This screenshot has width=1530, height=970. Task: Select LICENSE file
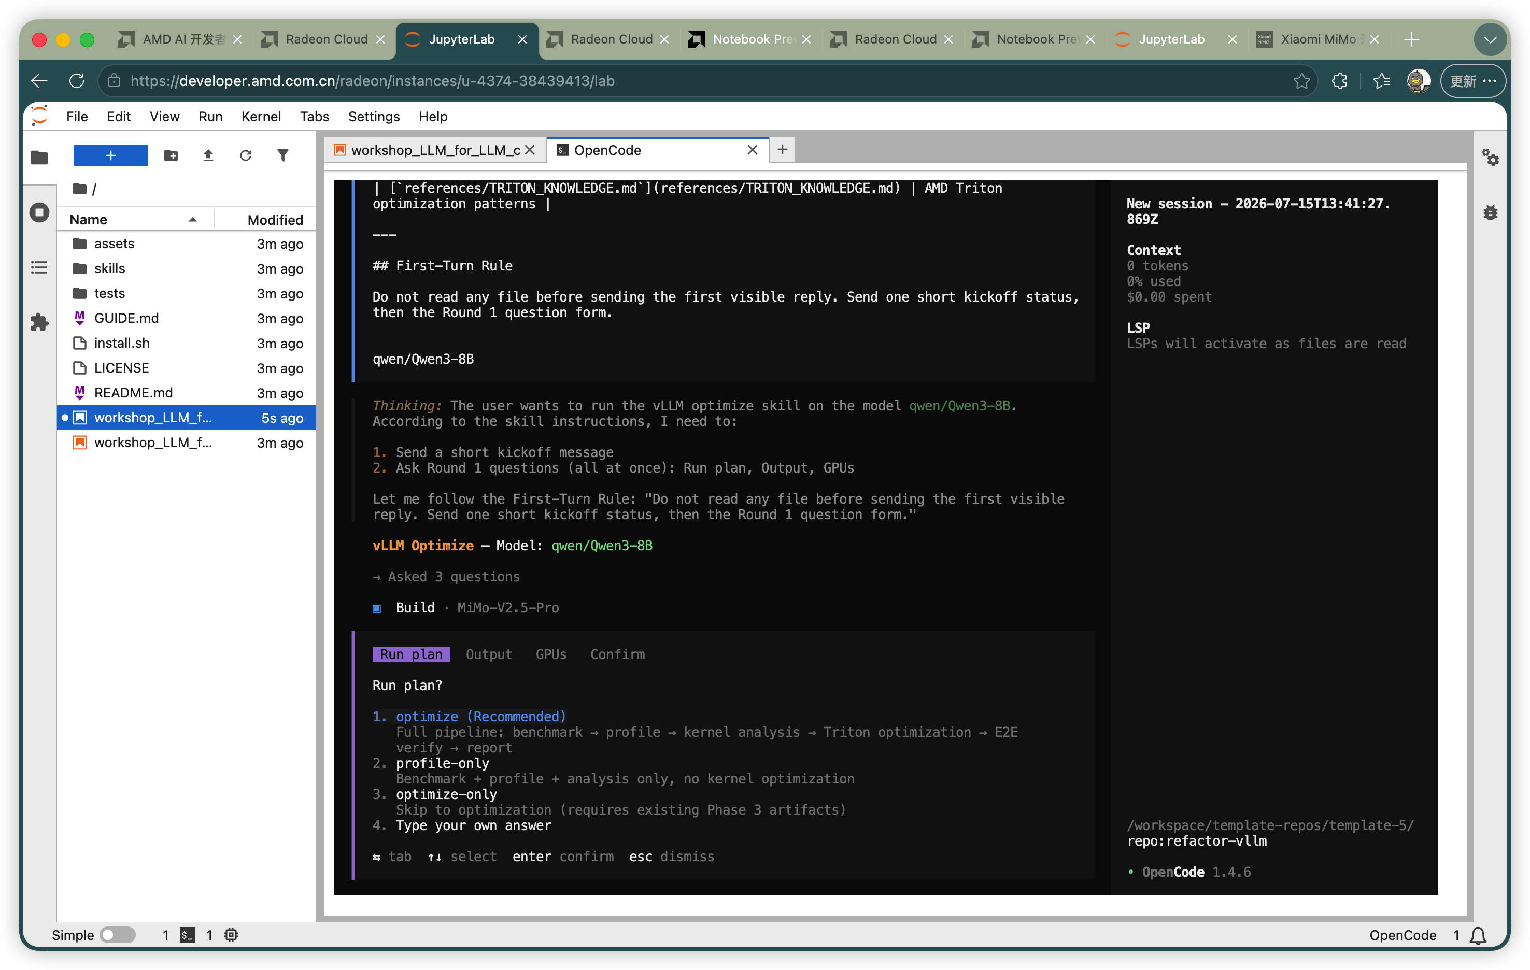pyautogui.click(x=187, y=368)
